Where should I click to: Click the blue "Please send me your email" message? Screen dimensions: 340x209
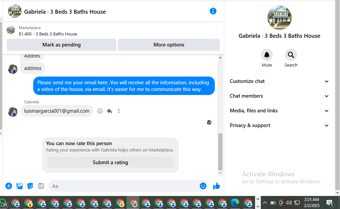[x=124, y=86]
